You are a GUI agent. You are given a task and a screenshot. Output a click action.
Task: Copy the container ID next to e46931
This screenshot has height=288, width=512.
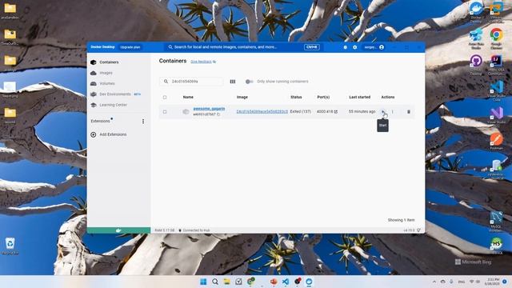(x=218, y=114)
